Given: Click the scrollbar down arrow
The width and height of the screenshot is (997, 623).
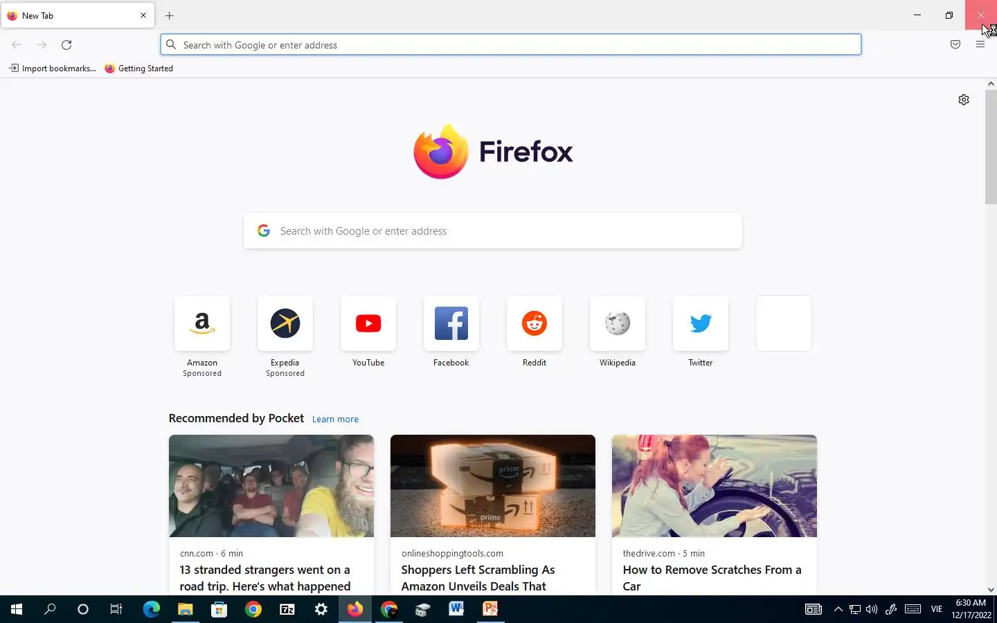Looking at the screenshot, I should point(991,590).
